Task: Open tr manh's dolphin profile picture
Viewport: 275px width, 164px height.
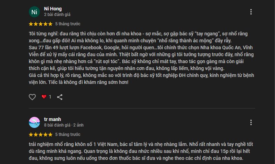Action: click(x=34, y=122)
